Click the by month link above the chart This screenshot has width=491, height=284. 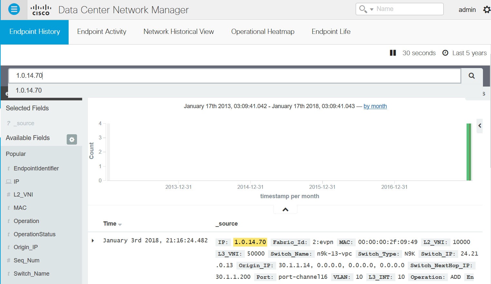375,106
